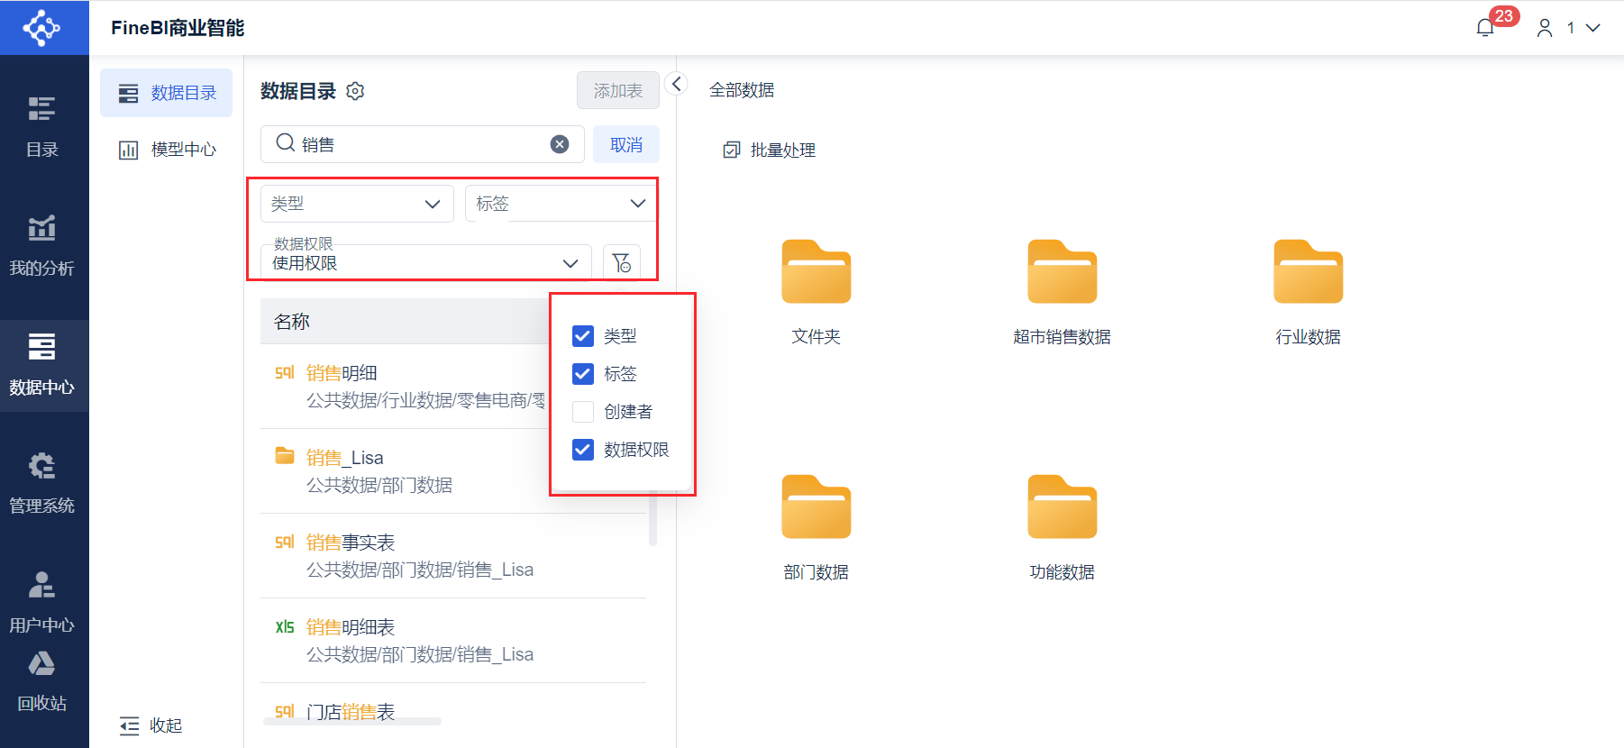Collapse the data directory panel arrow

pos(676,84)
